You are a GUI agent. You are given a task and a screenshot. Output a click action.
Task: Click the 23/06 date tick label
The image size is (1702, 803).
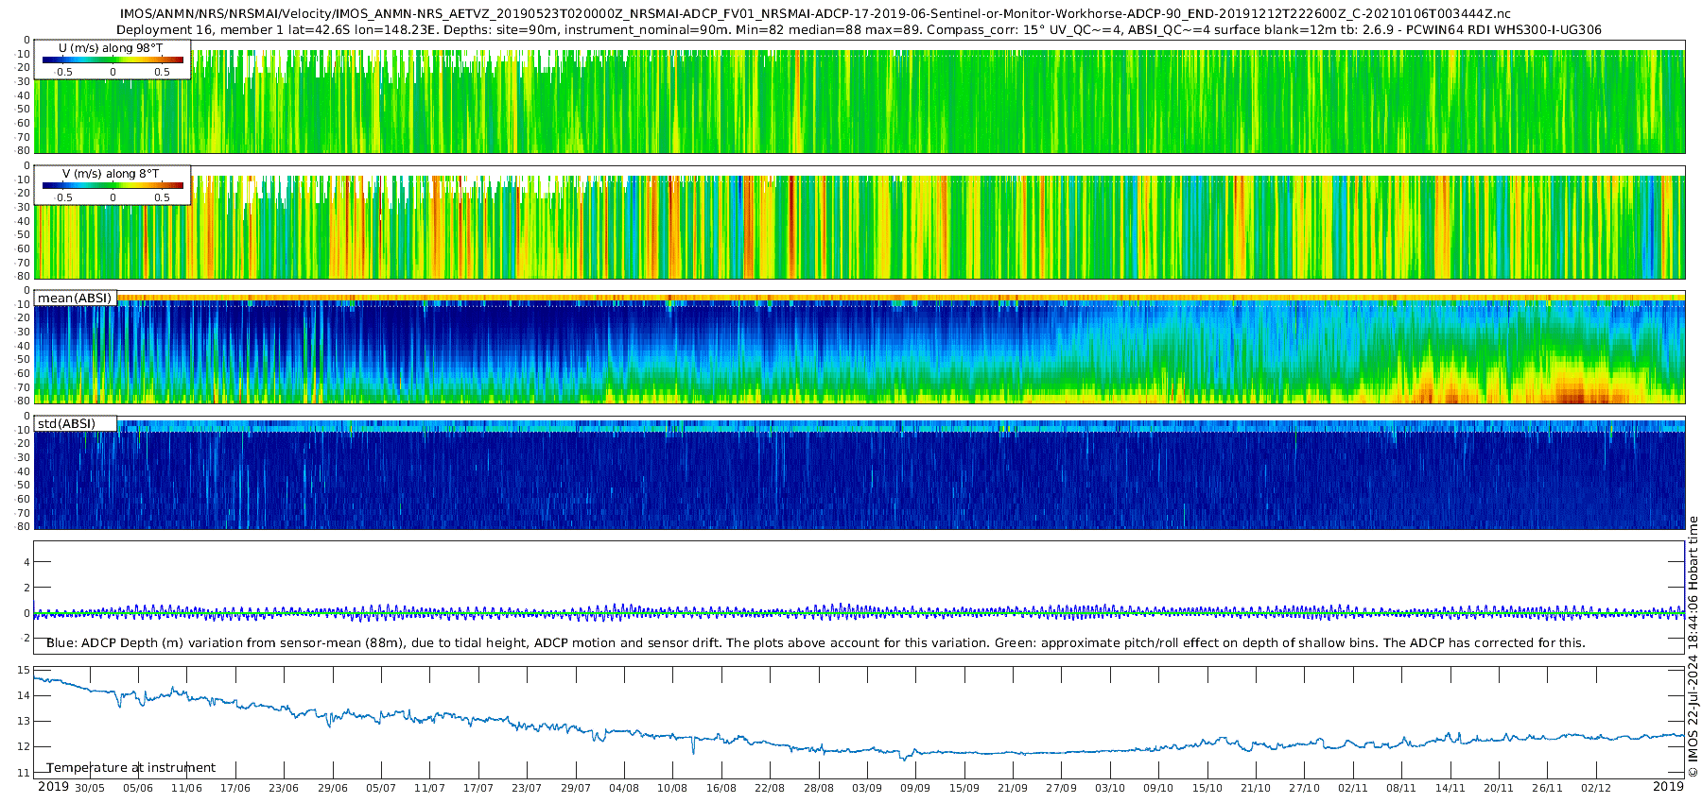coord(284,788)
